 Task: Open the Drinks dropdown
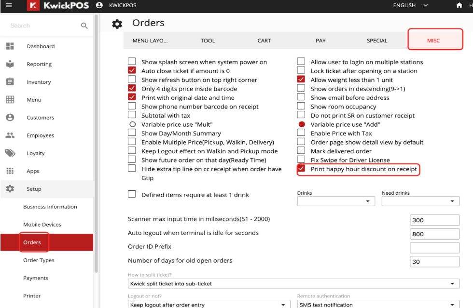pos(336,201)
